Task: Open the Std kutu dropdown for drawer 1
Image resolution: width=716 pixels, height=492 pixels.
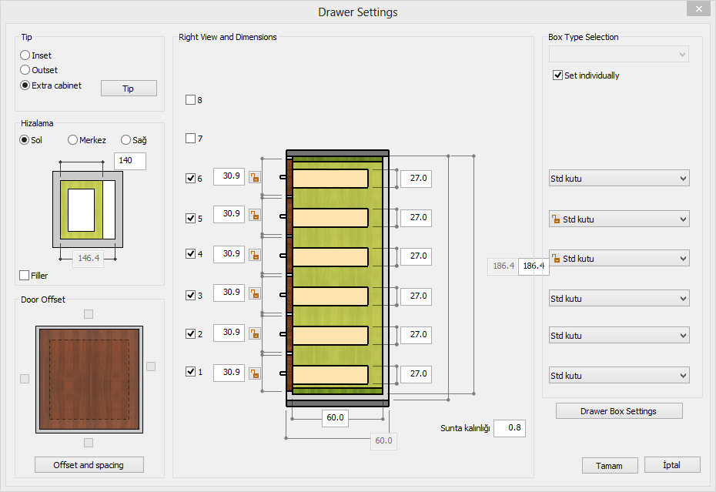Action: (618, 376)
